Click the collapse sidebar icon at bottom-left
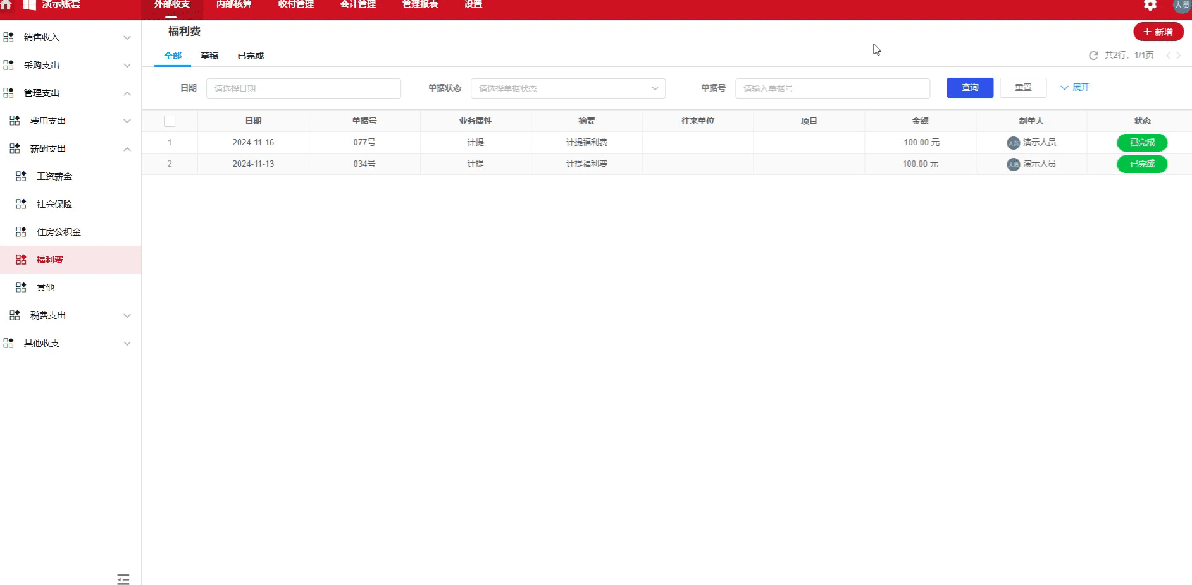The width and height of the screenshot is (1192, 585). pyautogui.click(x=123, y=579)
